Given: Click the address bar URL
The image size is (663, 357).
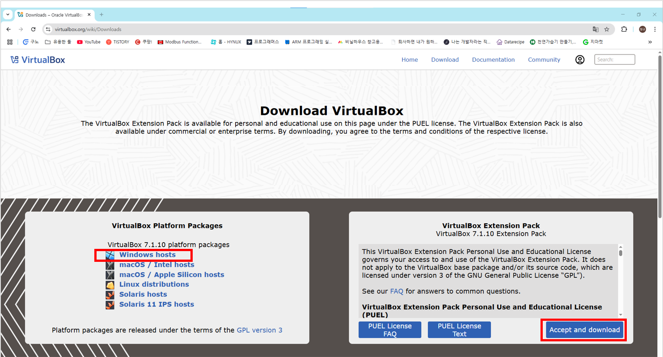Looking at the screenshot, I should (x=88, y=29).
